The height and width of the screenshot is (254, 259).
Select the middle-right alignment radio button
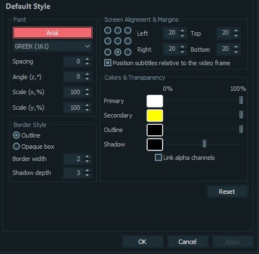click(128, 41)
